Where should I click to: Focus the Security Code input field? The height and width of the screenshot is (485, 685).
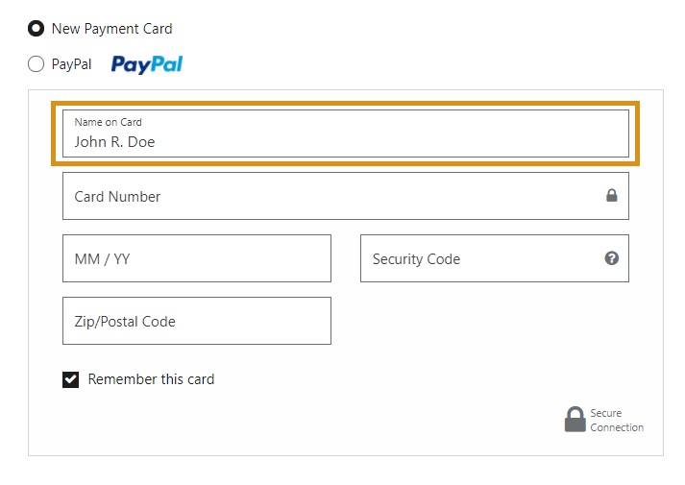coord(480,258)
